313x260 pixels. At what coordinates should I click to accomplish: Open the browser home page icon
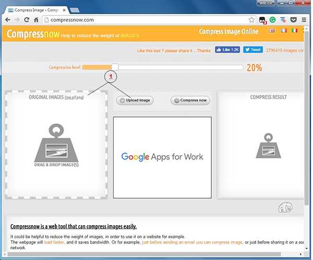click(36, 20)
